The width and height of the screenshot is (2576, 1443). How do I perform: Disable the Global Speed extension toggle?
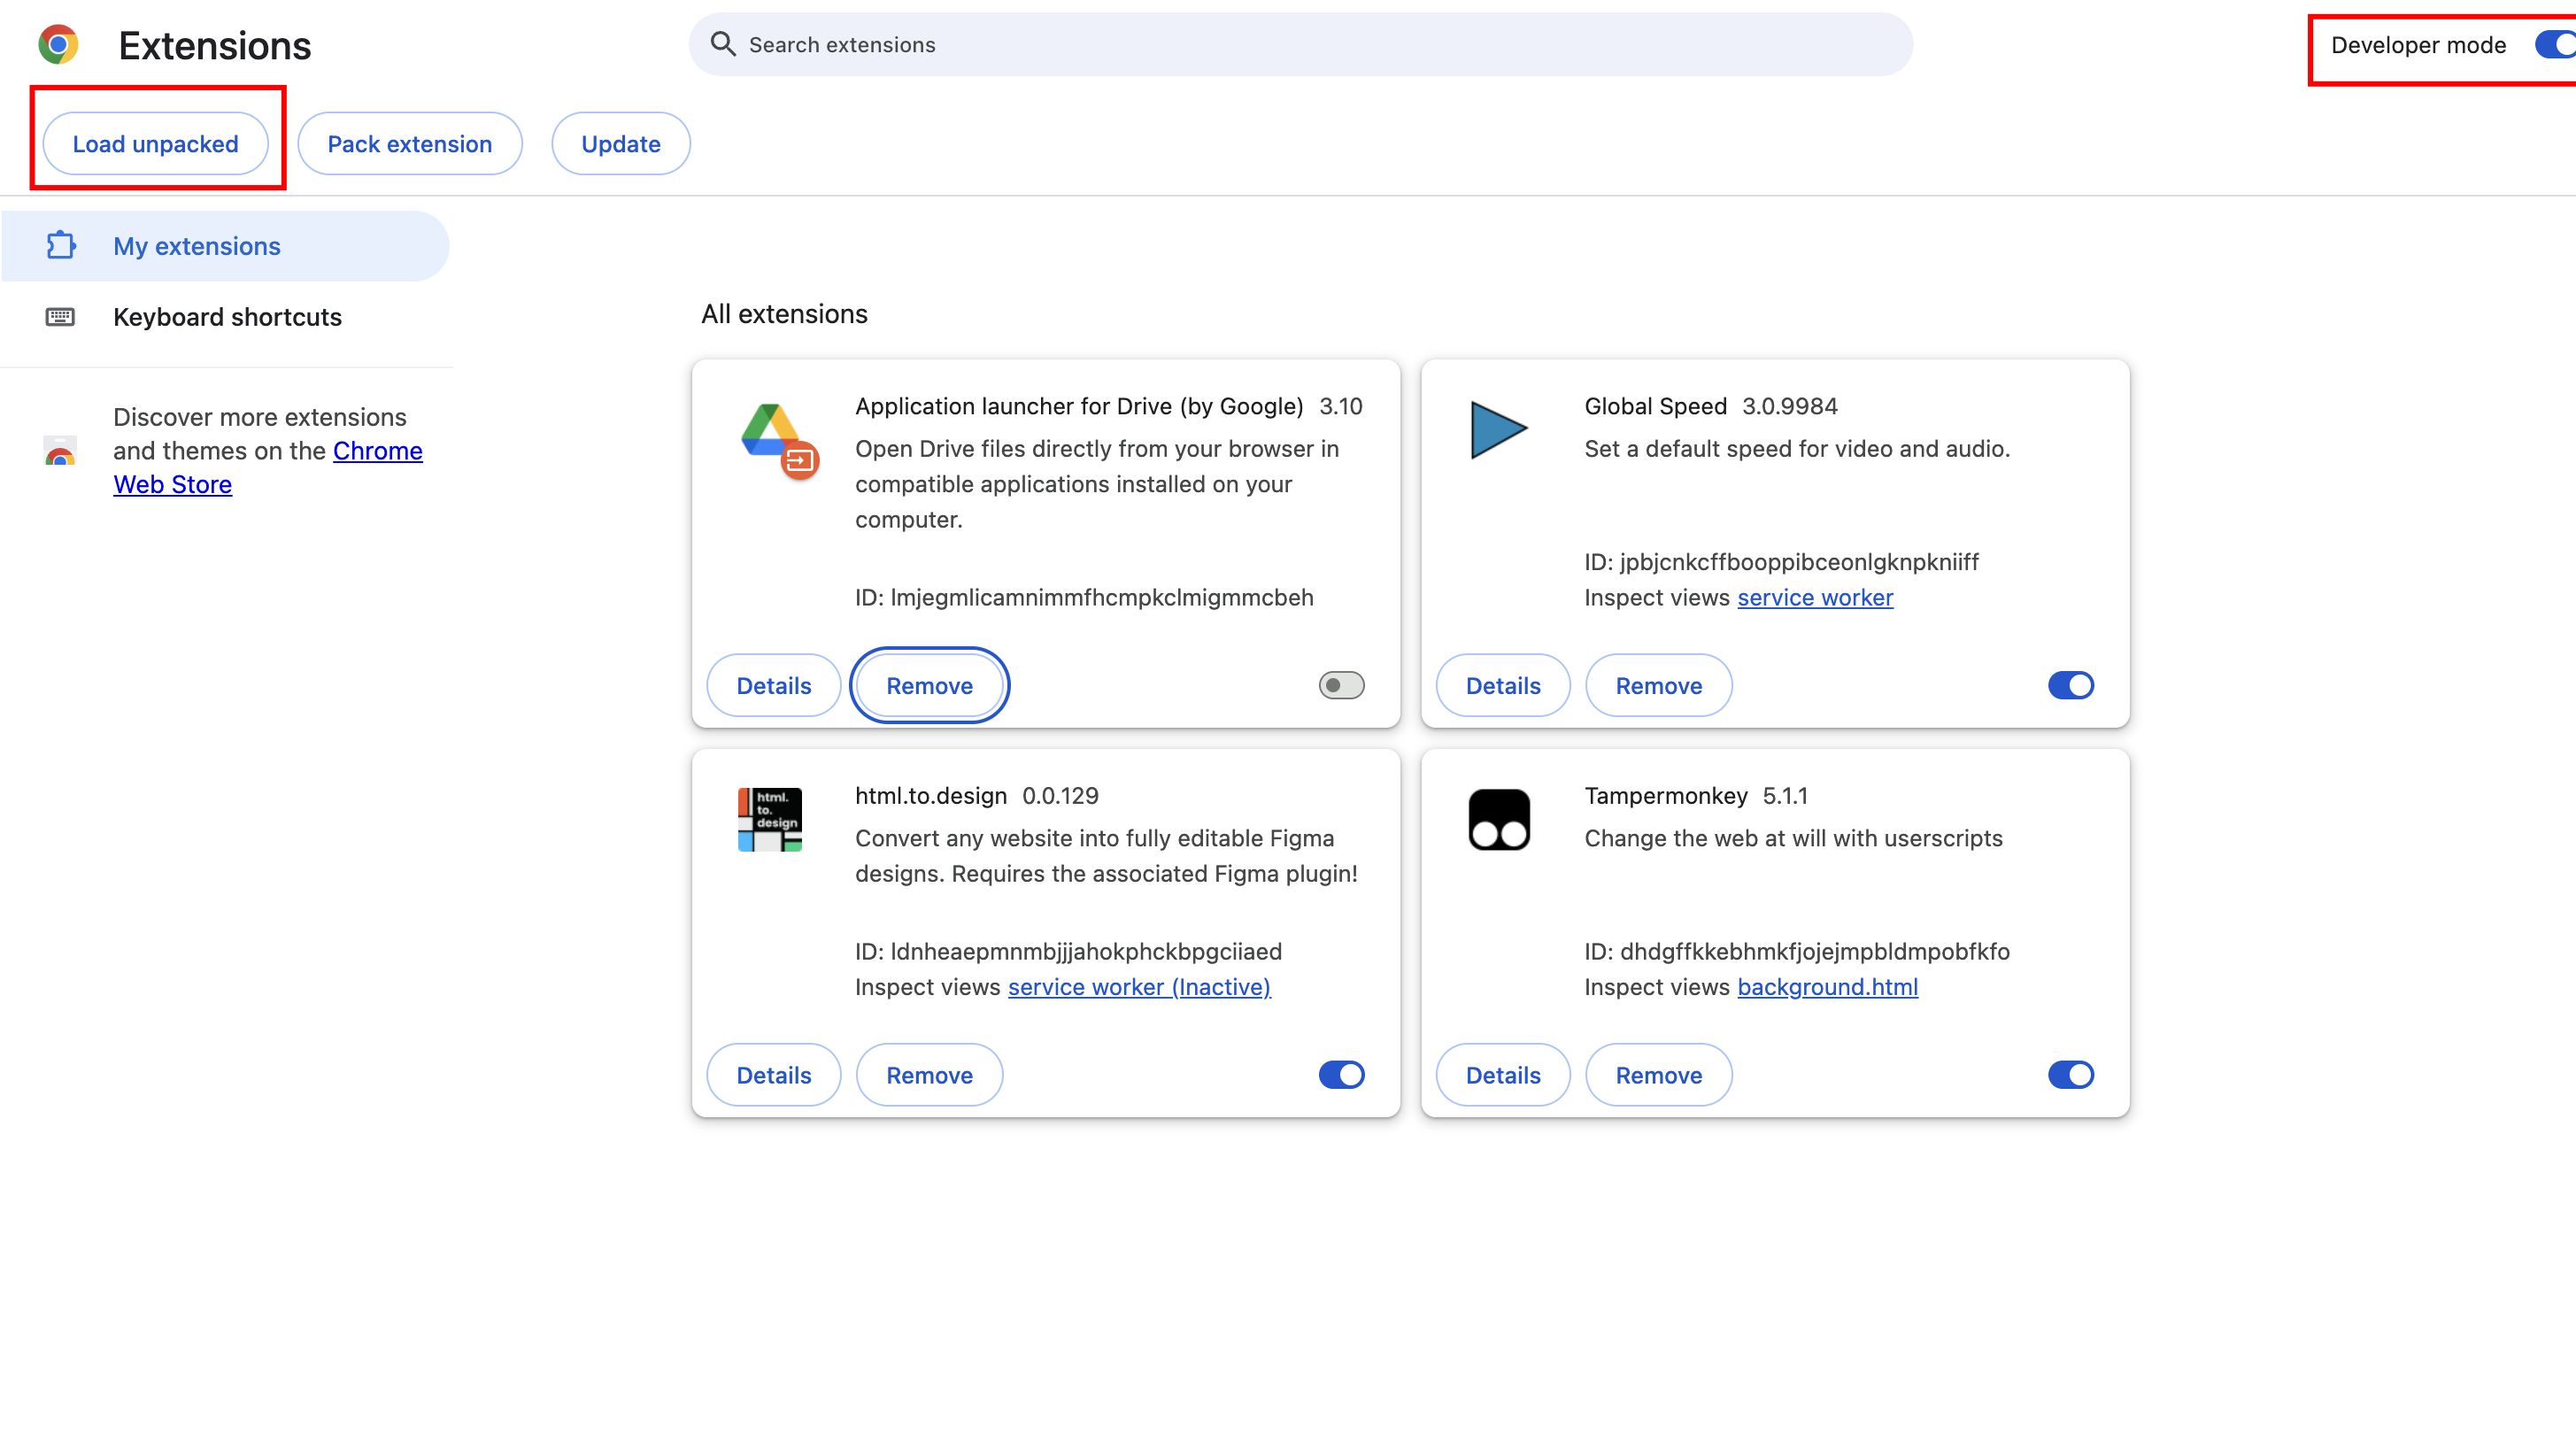click(x=2070, y=686)
